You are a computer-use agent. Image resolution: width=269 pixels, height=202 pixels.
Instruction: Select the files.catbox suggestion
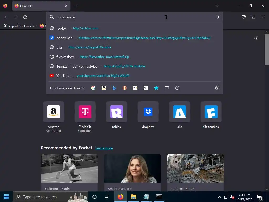click(x=134, y=57)
